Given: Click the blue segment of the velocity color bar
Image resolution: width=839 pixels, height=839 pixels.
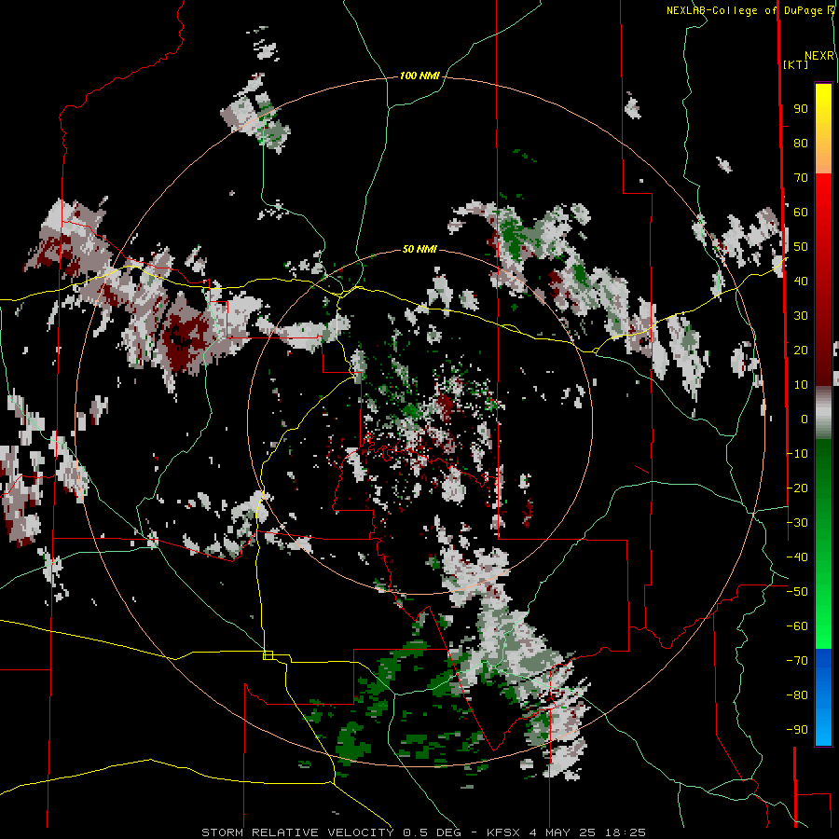Looking at the screenshot, I should tap(823, 697).
